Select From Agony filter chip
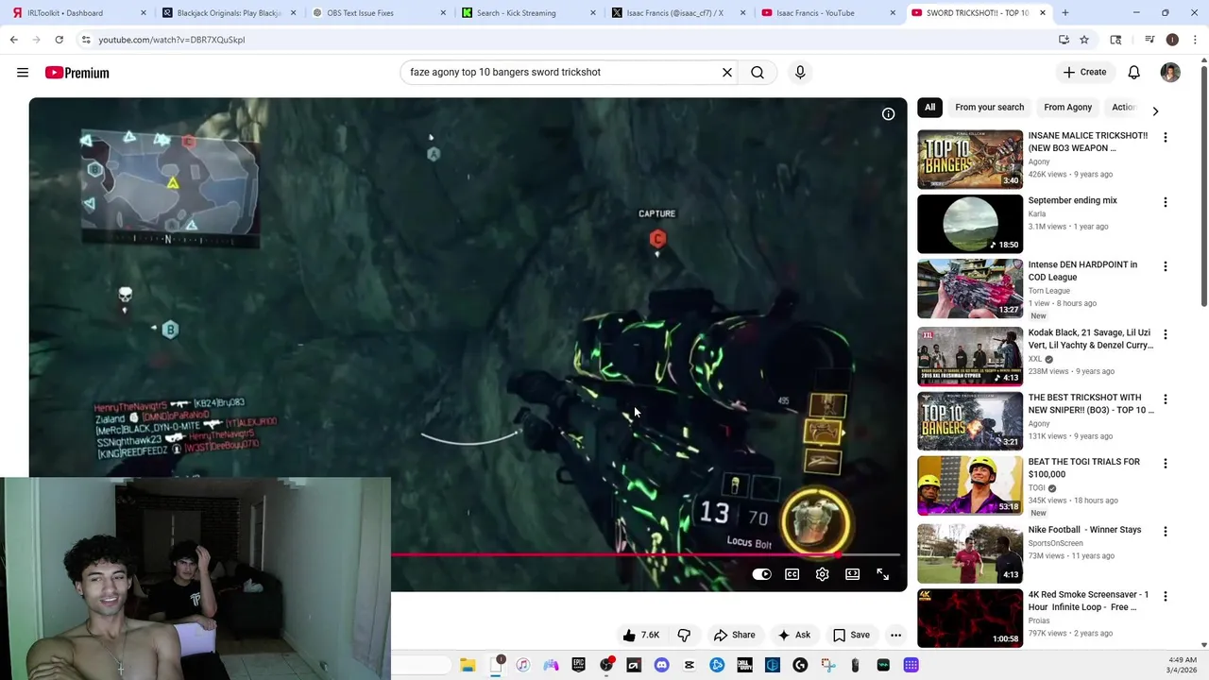The height and width of the screenshot is (680, 1209). click(x=1067, y=108)
